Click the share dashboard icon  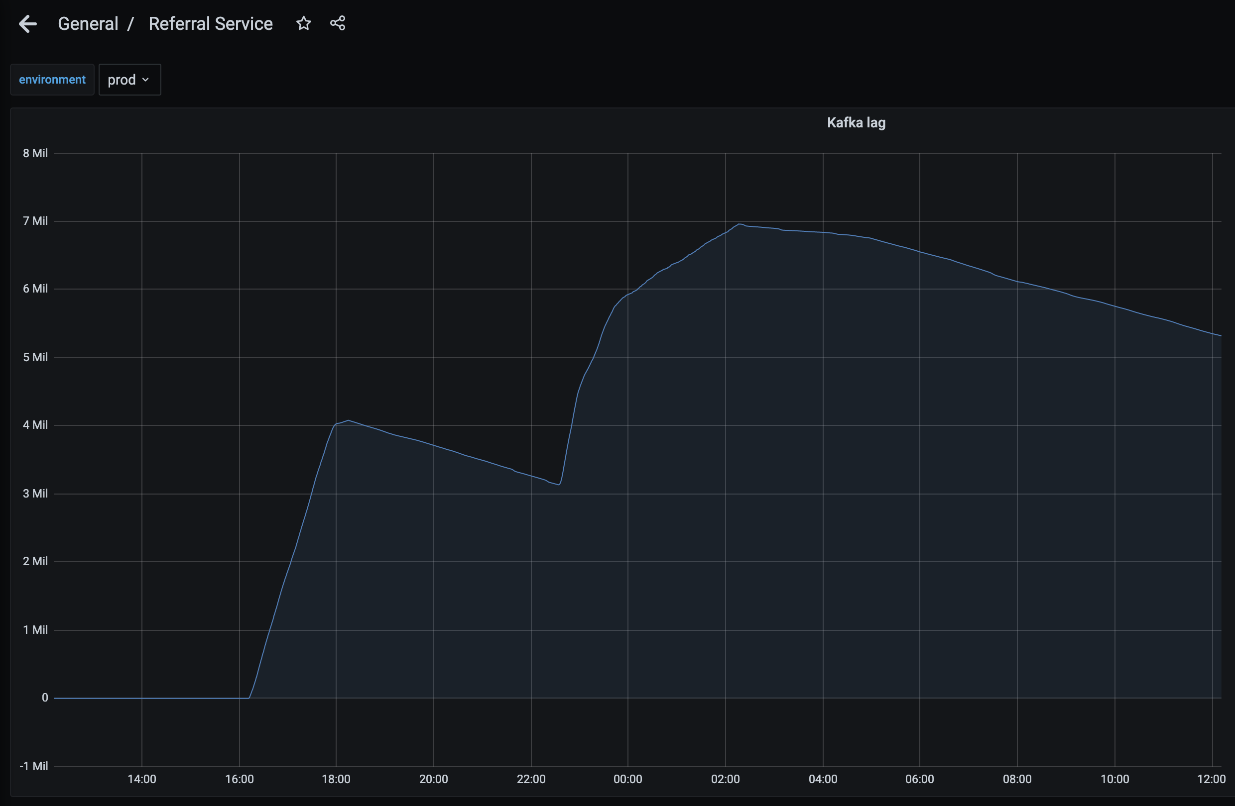338,23
